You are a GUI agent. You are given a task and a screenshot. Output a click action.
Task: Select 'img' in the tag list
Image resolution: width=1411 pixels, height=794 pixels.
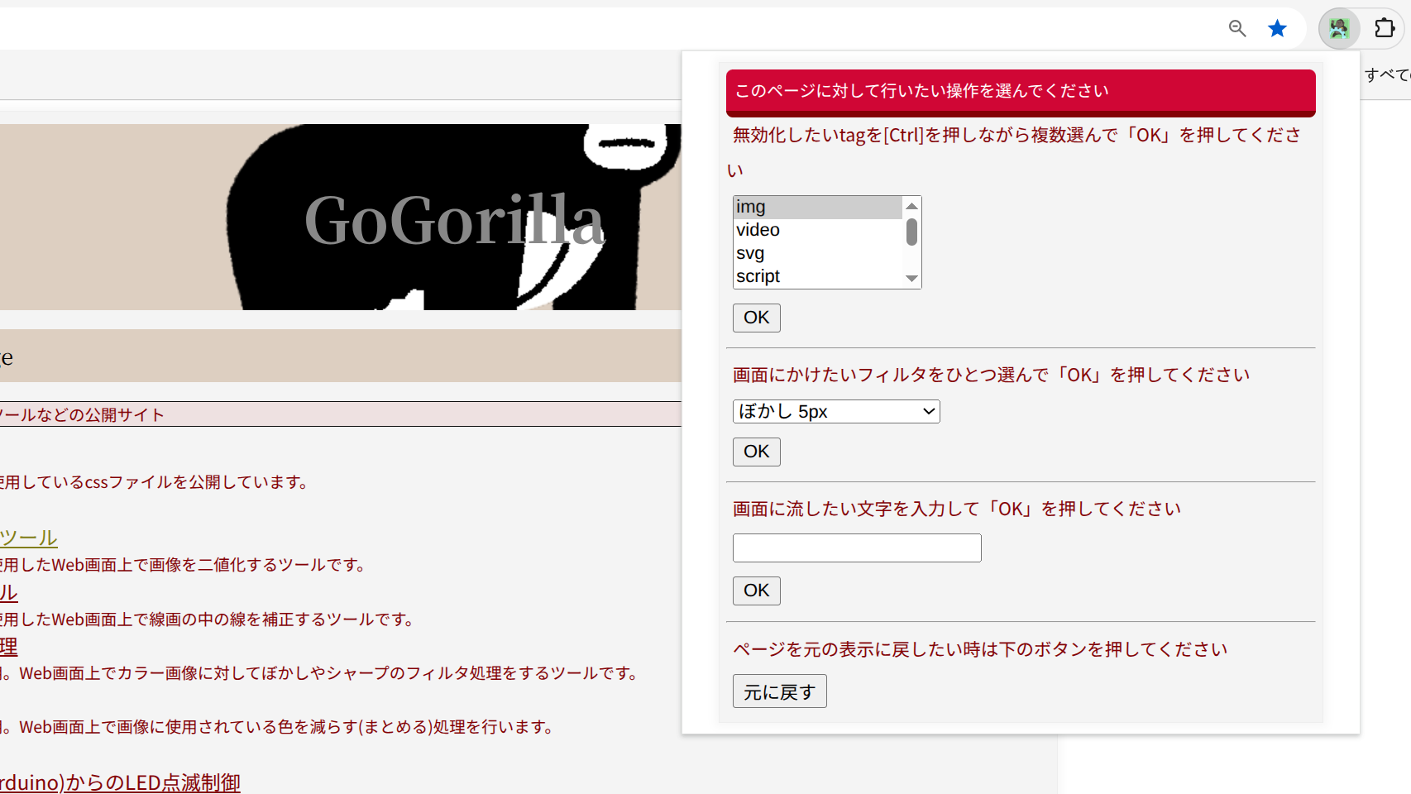click(x=816, y=207)
